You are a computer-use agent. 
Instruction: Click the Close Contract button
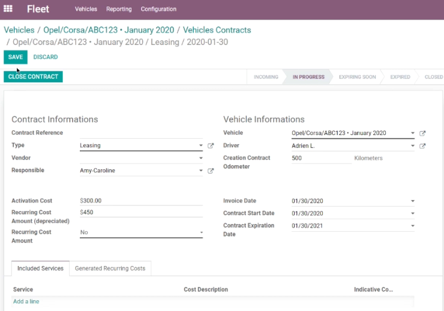click(33, 77)
